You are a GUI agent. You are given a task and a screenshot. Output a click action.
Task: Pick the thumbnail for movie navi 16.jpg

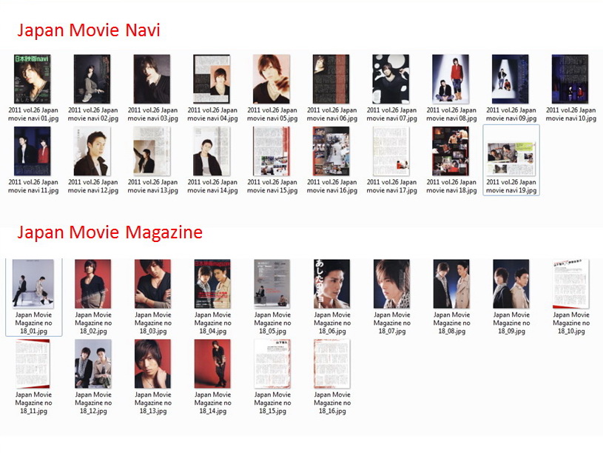click(x=331, y=151)
